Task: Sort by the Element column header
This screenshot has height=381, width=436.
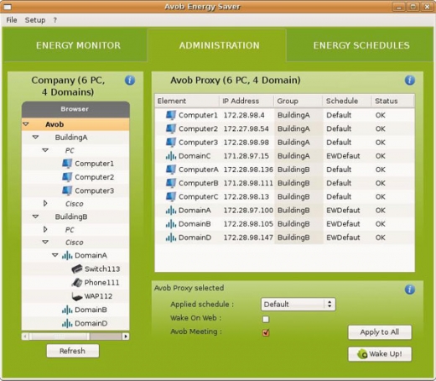Action: point(187,101)
